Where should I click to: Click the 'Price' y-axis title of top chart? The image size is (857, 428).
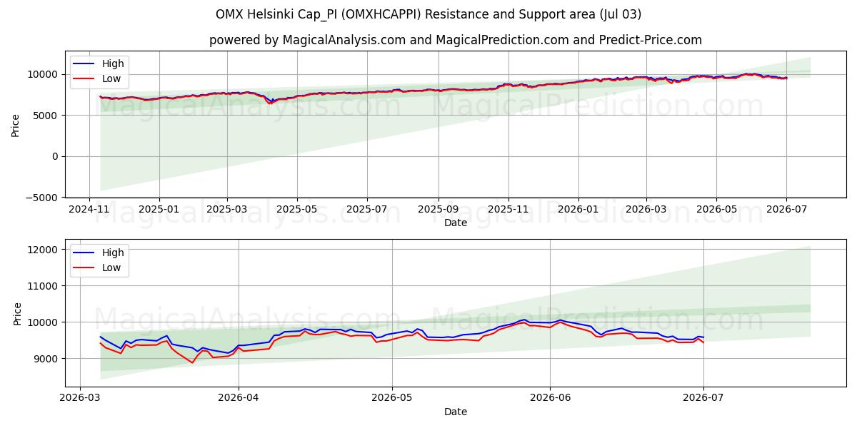[x=16, y=125]
